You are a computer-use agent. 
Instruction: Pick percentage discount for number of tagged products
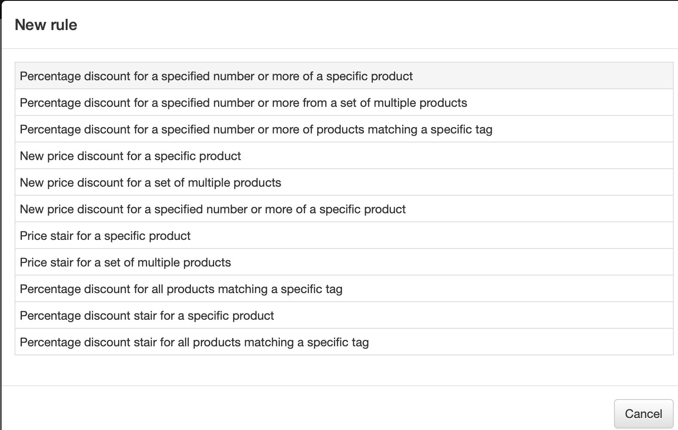coord(256,130)
